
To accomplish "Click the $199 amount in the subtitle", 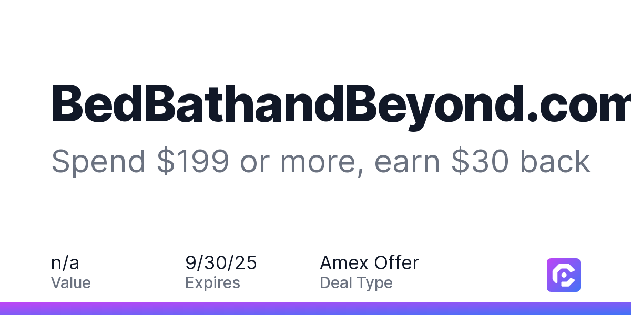I will coord(193,162).
